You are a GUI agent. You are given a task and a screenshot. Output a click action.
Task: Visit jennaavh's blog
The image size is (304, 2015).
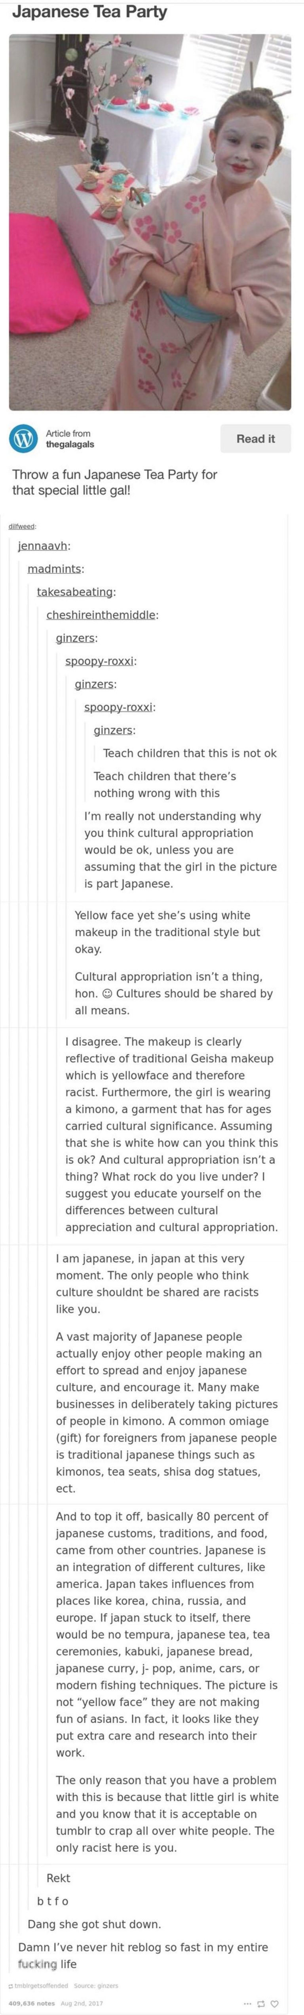[44, 545]
